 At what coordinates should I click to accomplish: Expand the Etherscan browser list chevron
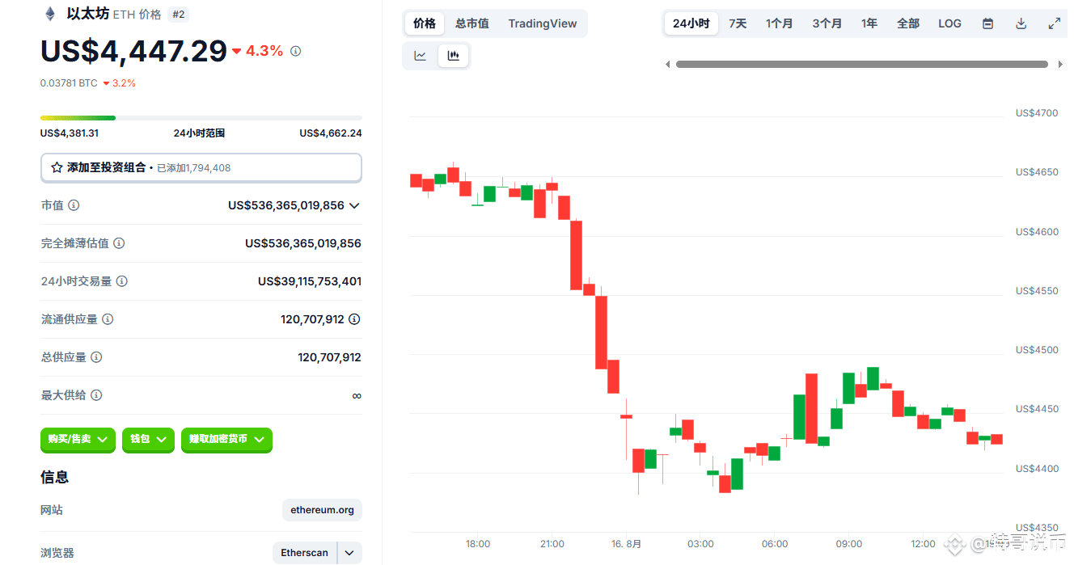tap(349, 553)
